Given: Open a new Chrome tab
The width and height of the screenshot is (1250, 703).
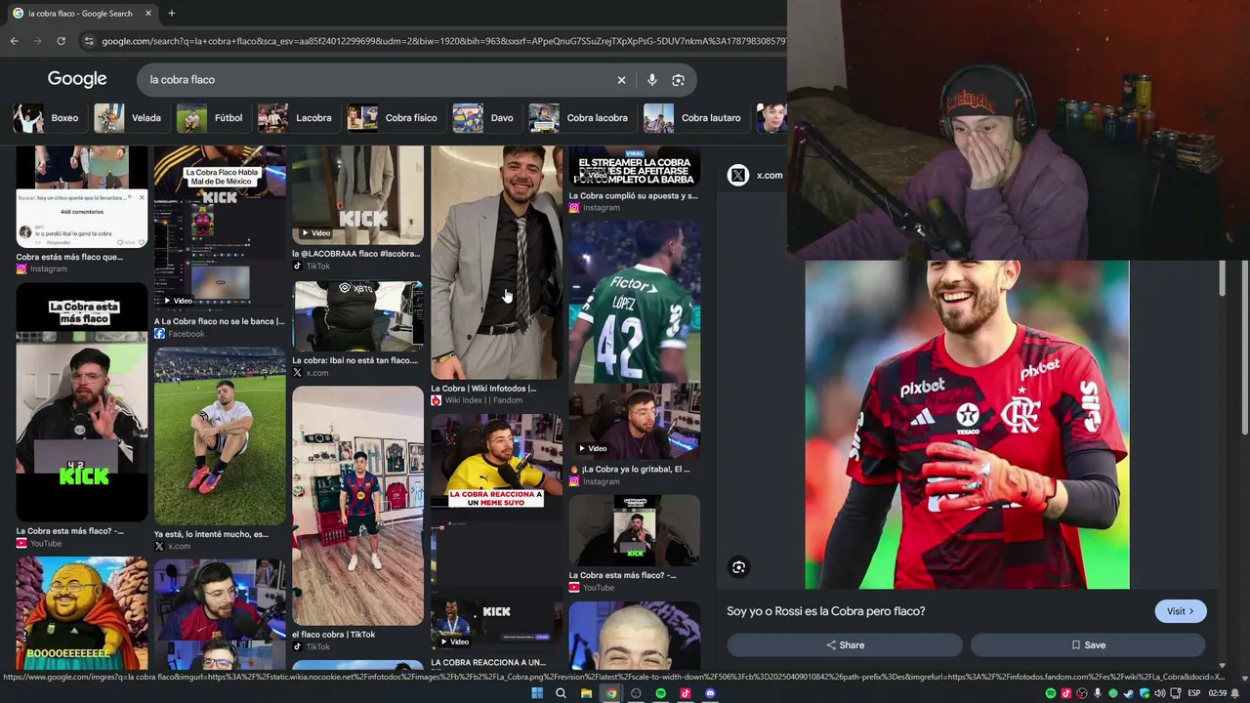Looking at the screenshot, I should (172, 14).
